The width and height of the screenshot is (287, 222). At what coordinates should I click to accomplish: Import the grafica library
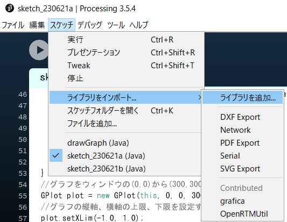coord(242,201)
